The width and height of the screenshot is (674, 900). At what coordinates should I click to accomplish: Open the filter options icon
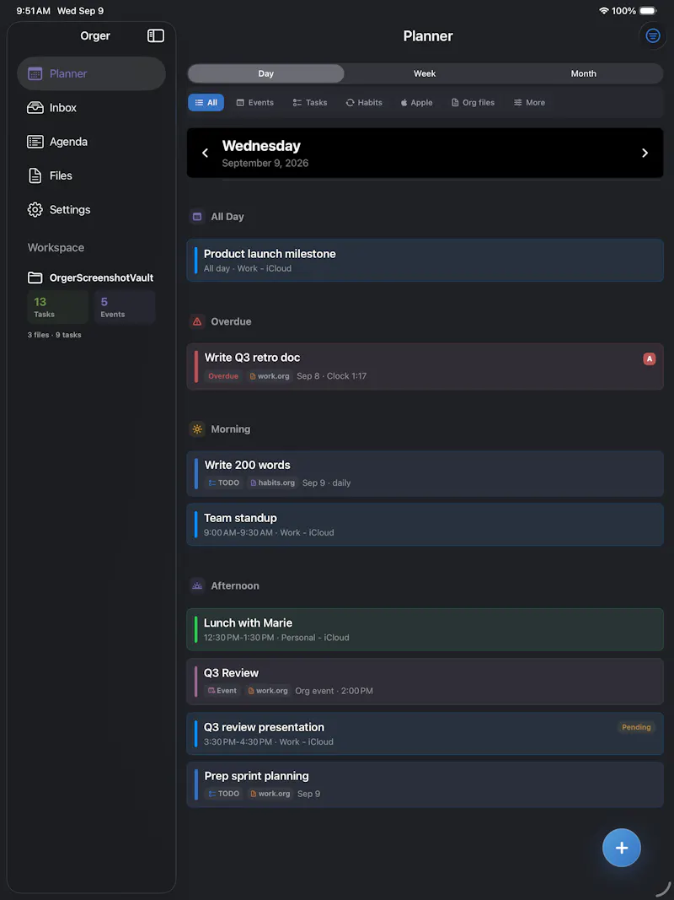pyautogui.click(x=652, y=35)
